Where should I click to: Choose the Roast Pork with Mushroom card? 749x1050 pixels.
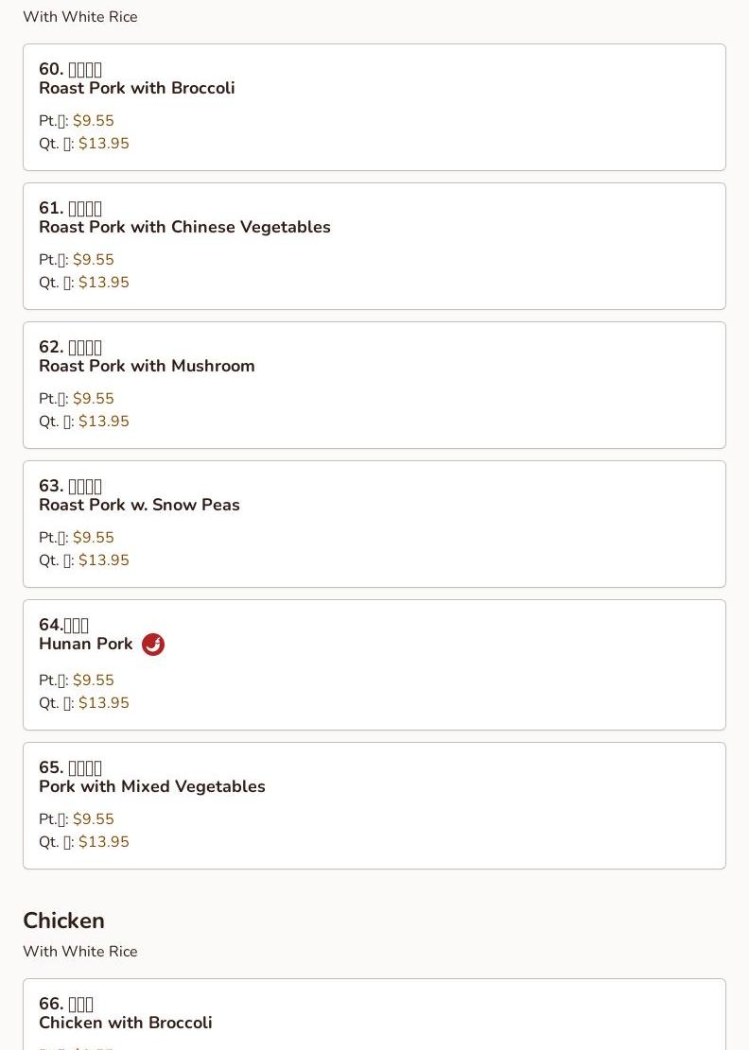[147, 366]
